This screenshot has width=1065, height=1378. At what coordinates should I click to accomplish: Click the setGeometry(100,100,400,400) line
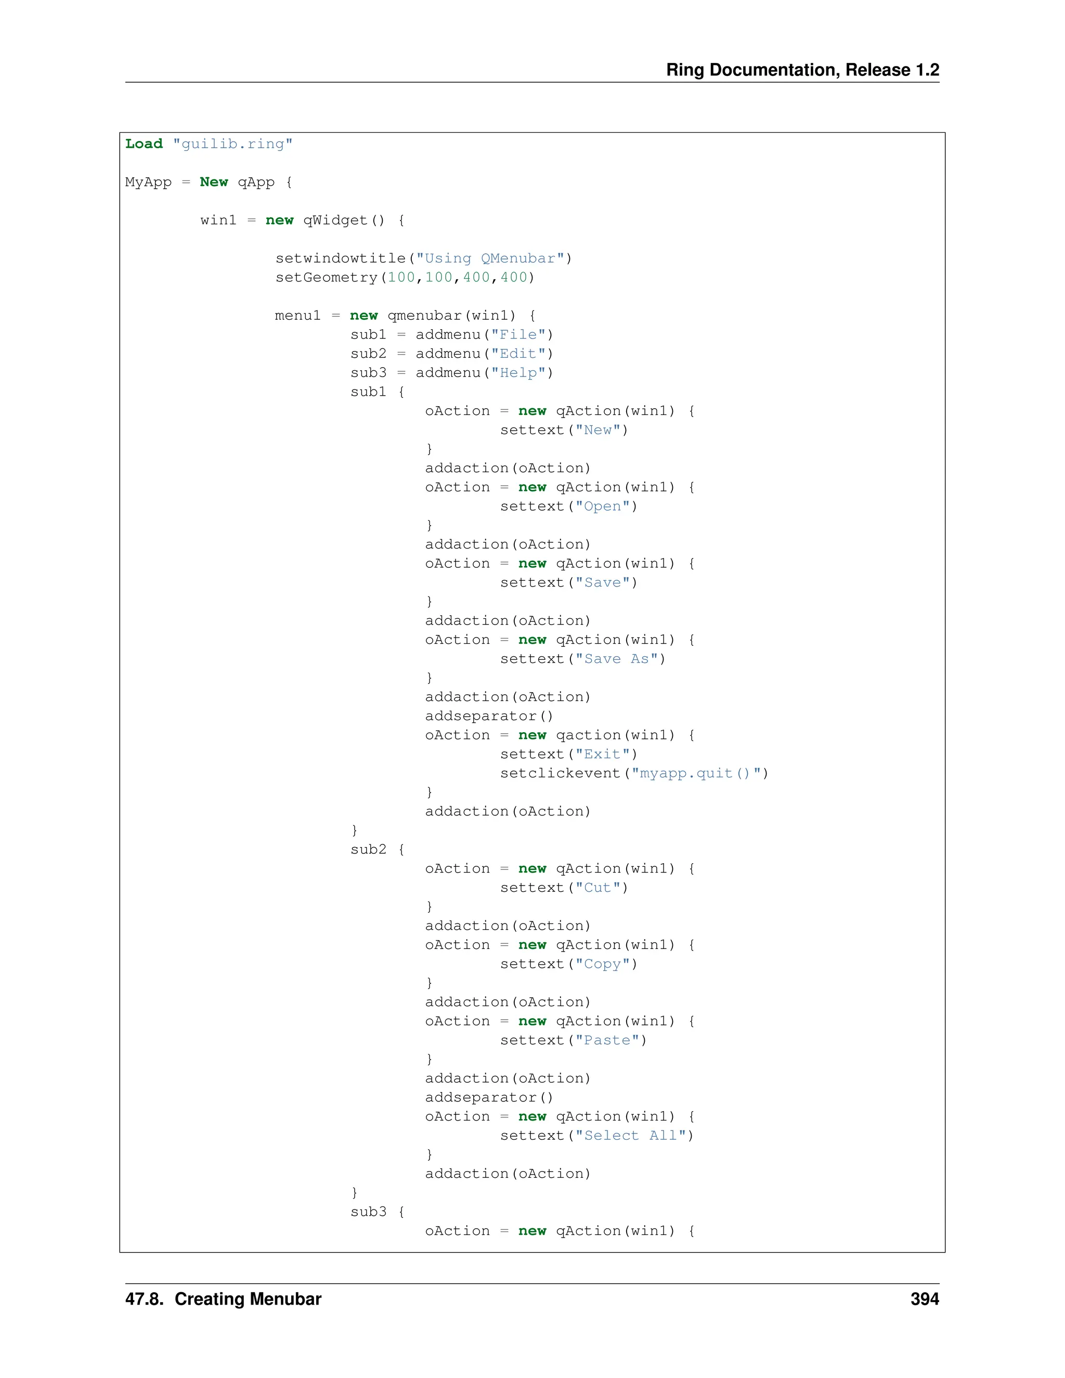coord(405,278)
